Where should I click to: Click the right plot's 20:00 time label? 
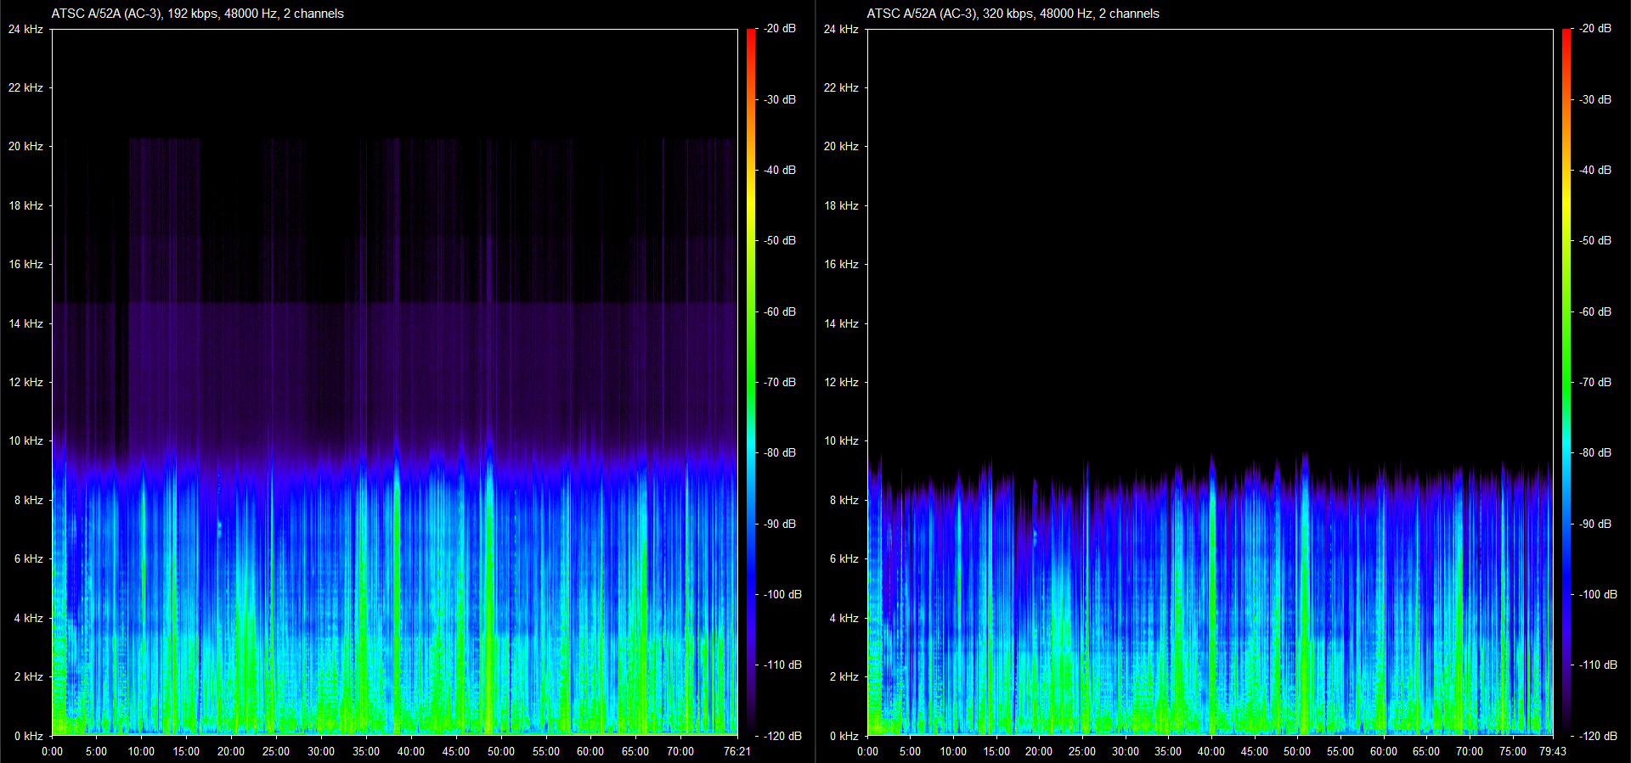[x=1039, y=751]
